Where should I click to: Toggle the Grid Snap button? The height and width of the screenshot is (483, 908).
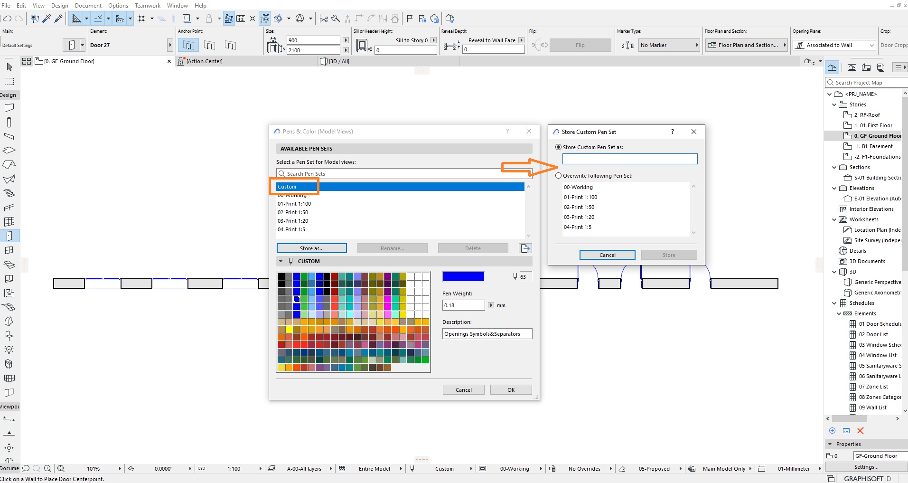(141, 19)
